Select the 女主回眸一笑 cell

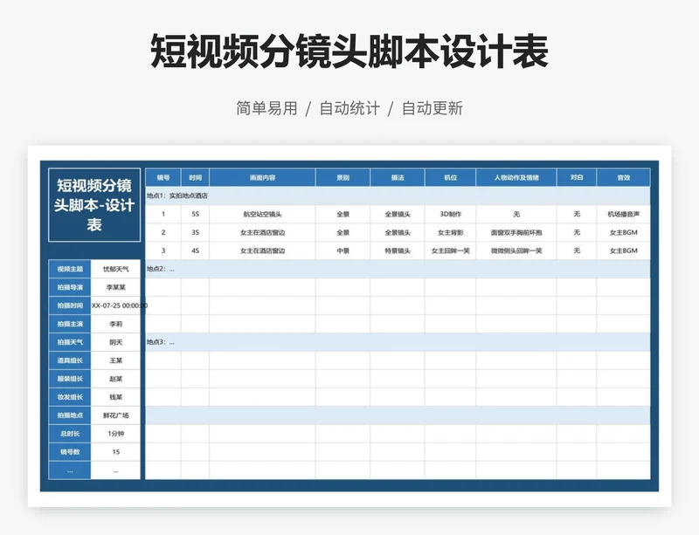pyautogui.click(x=450, y=250)
